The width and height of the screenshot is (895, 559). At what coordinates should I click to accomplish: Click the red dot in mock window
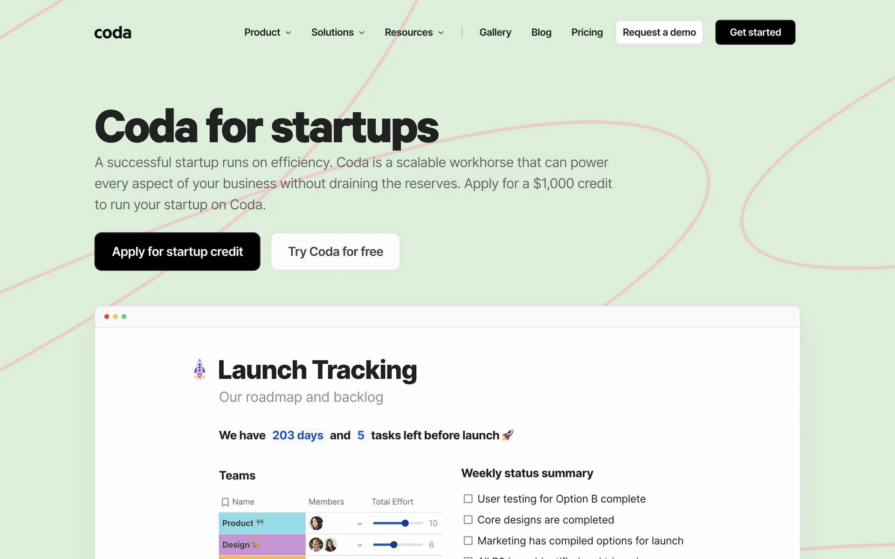coord(107,317)
